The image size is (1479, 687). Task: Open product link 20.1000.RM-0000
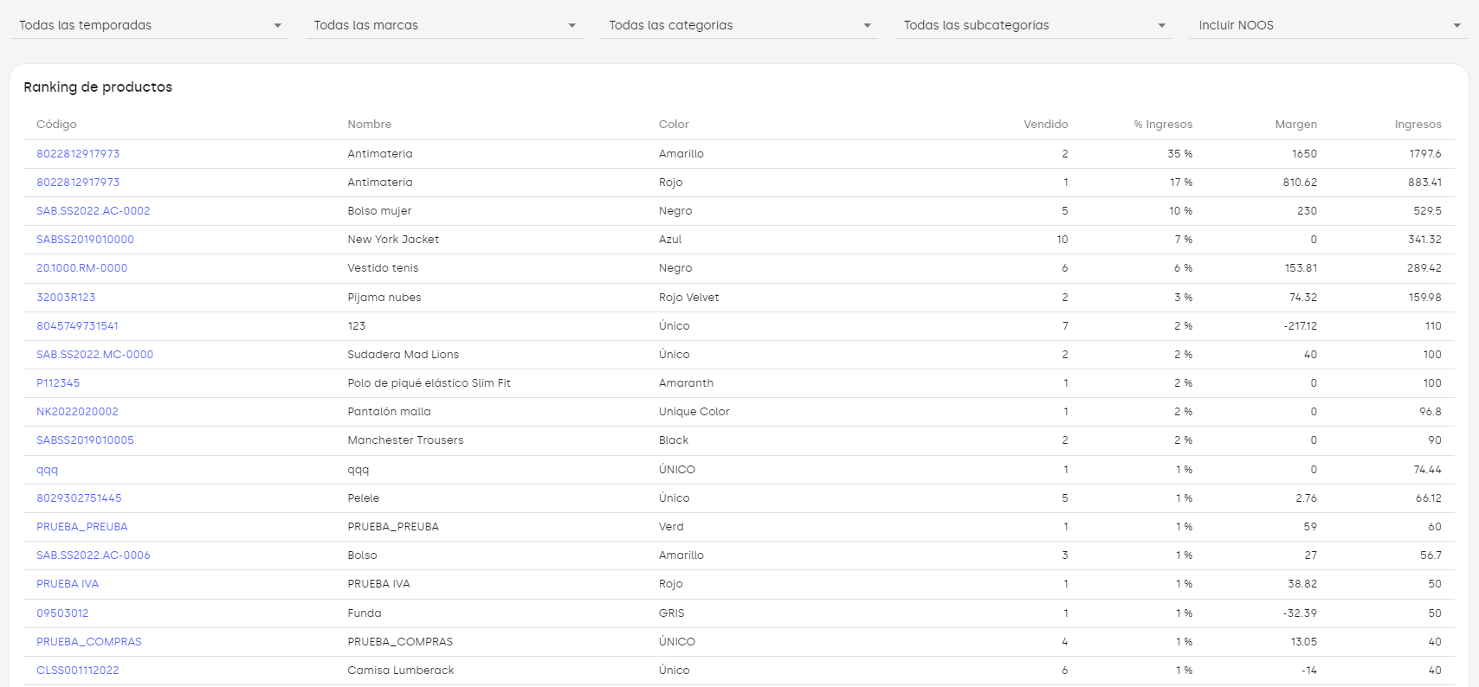click(x=82, y=267)
